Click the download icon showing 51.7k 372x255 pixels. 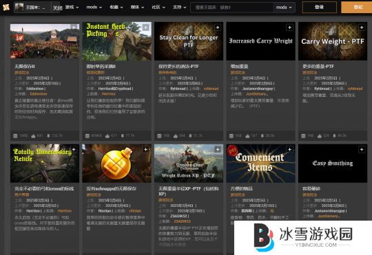(x=190, y=136)
